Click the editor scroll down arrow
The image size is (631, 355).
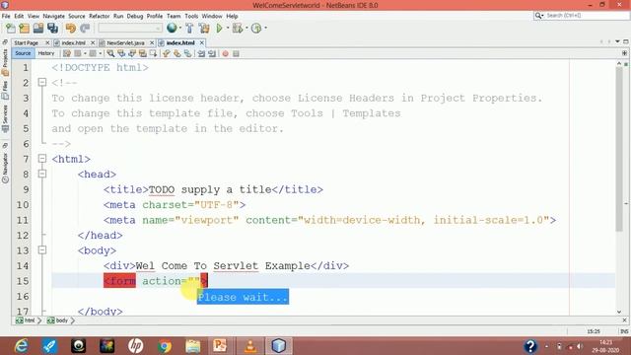pos(619,312)
